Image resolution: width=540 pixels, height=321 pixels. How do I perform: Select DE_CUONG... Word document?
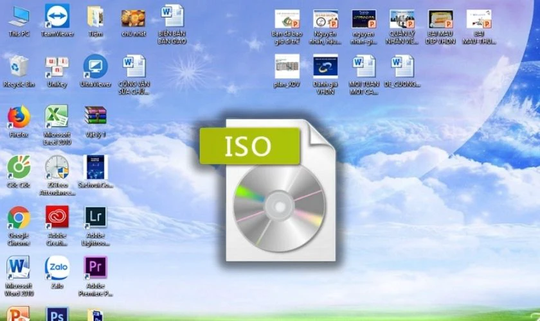(402, 66)
